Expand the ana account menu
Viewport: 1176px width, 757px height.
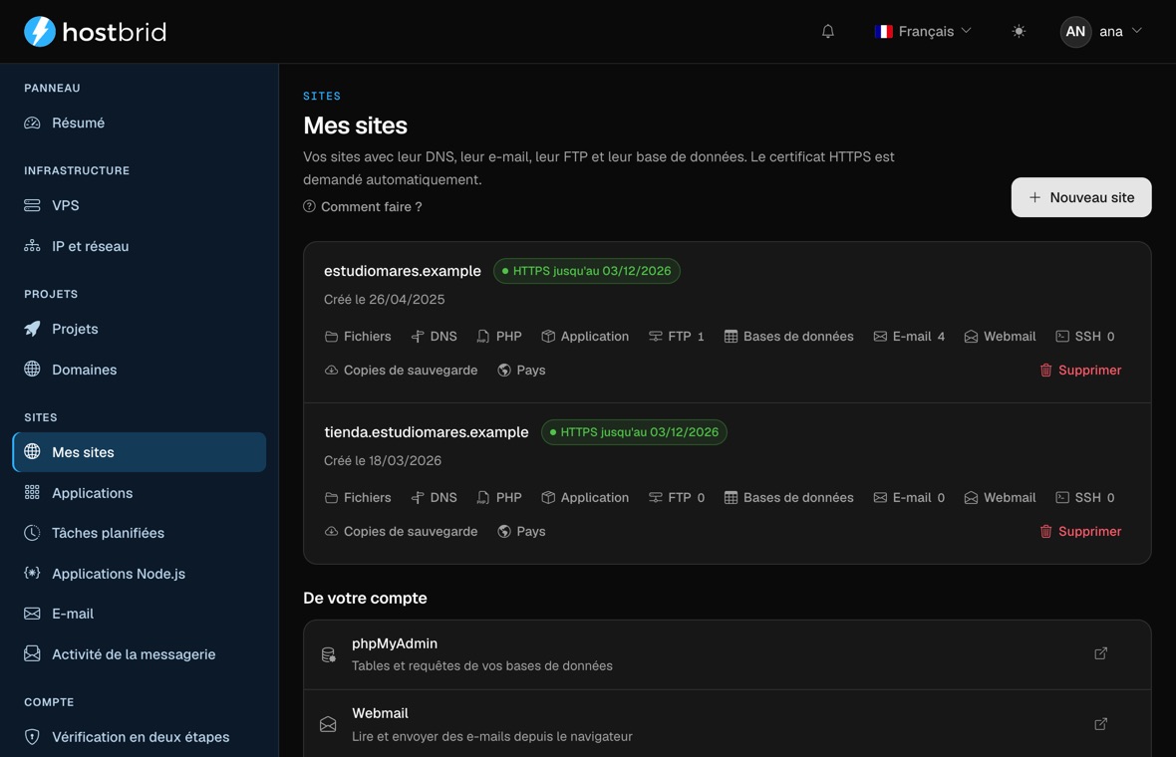tap(1100, 32)
